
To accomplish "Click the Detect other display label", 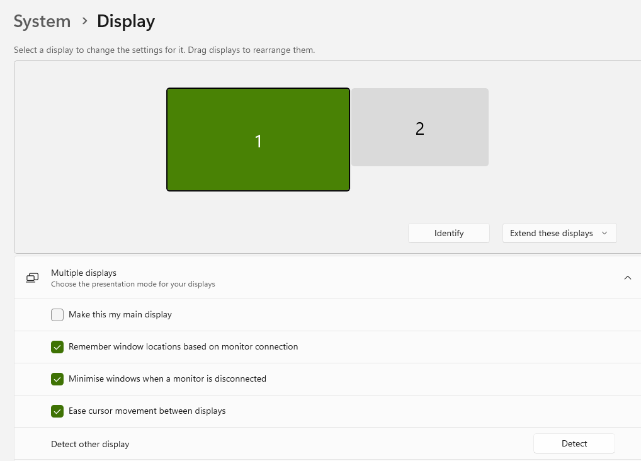I will (90, 444).
